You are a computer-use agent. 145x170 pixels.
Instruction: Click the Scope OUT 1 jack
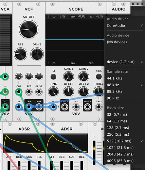65,107
